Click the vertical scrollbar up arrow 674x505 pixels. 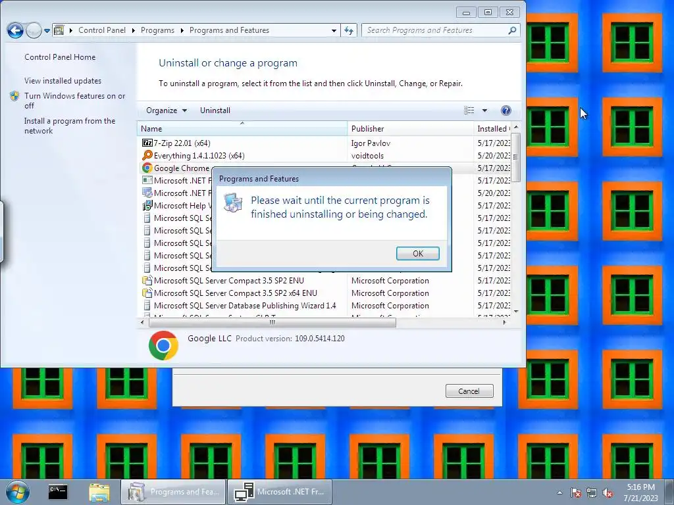pos(516,127)
